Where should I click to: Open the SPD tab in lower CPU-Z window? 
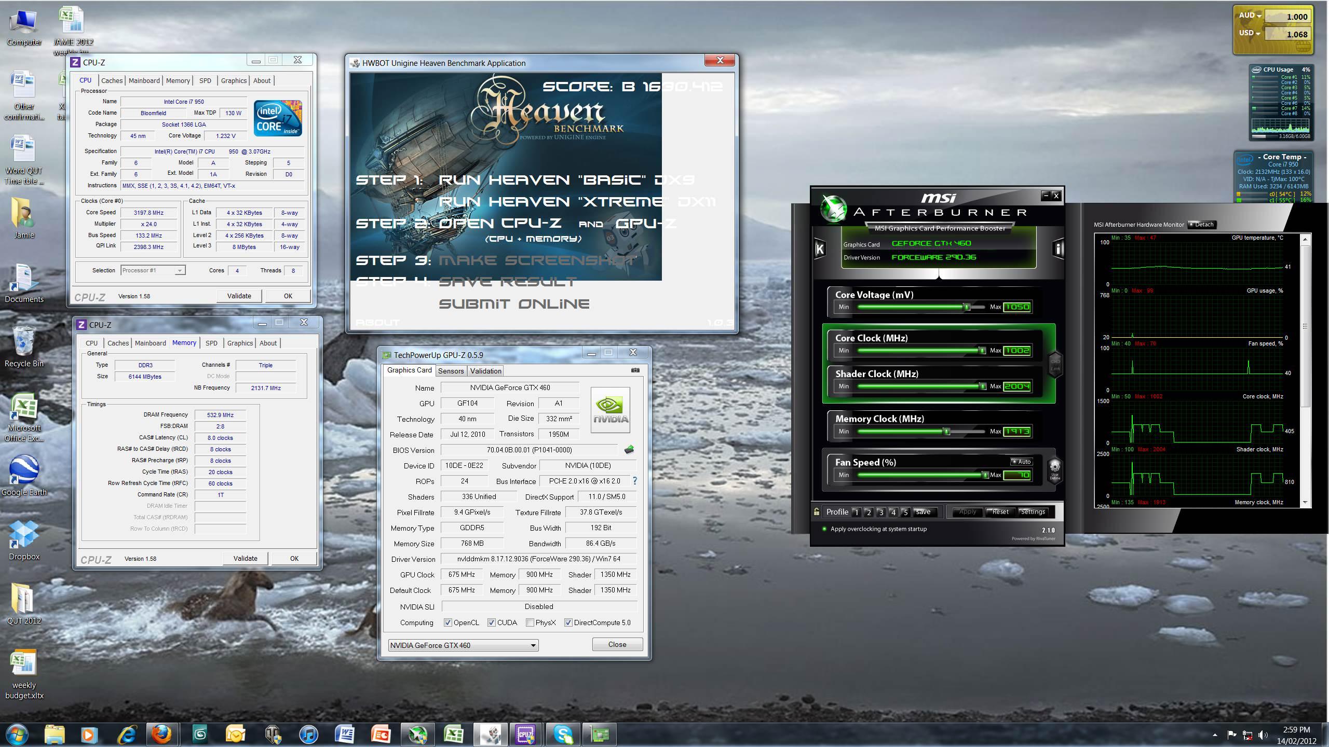[x=211, y=343]
